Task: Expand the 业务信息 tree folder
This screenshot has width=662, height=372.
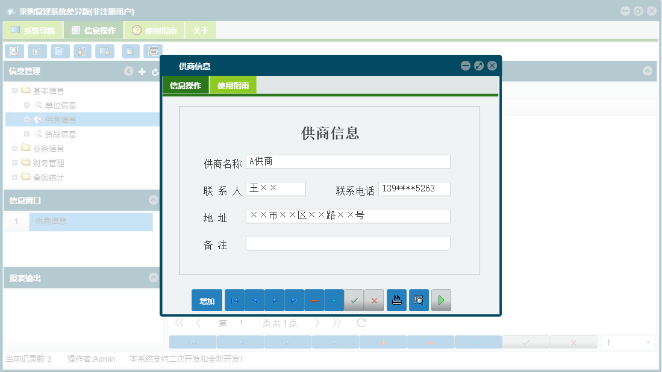Action: pyautogui.click(x=14, y=149)
